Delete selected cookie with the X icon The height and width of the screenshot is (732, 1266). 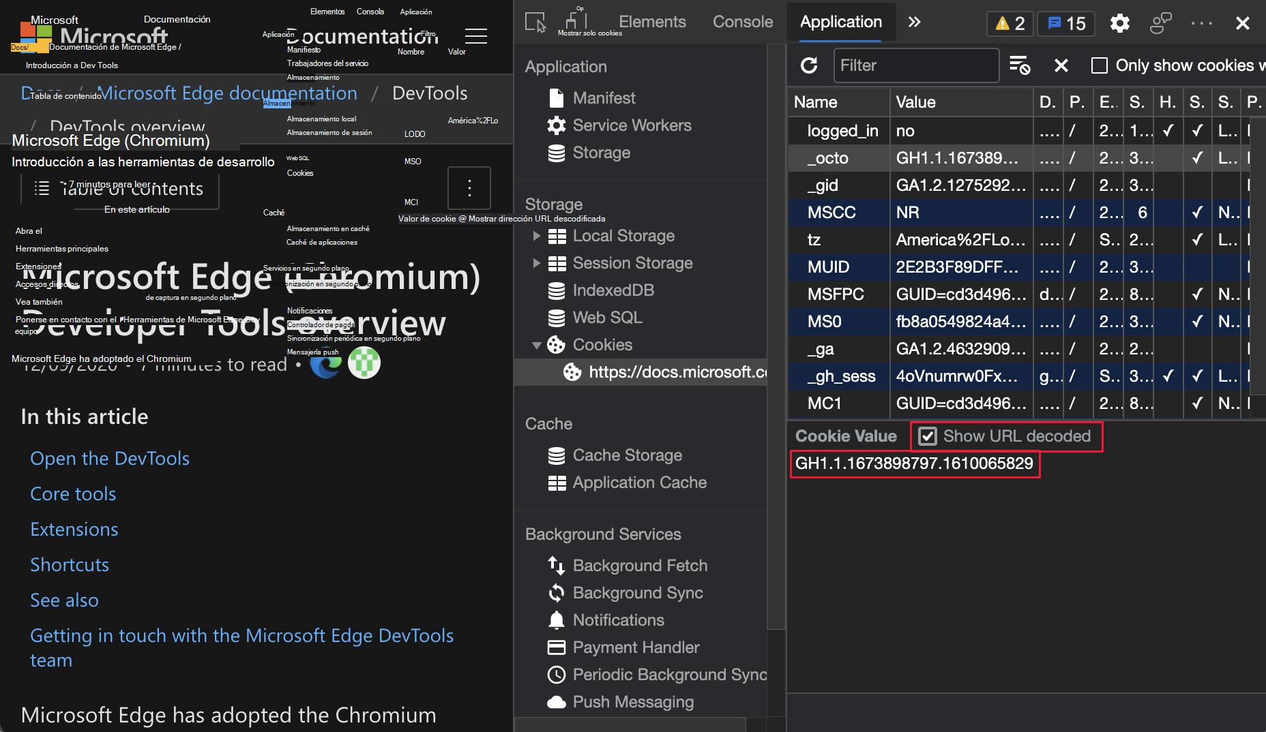coord(1061,65)
